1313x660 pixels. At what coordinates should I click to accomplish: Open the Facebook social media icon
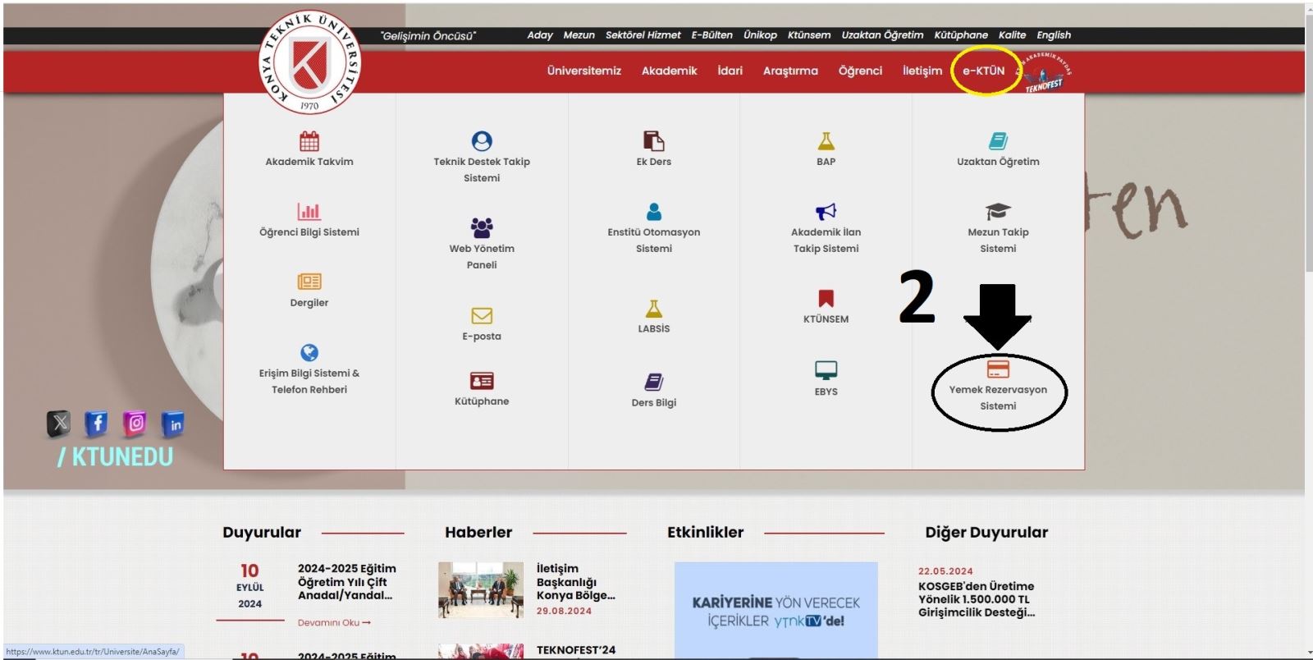[x=96, y=423]
